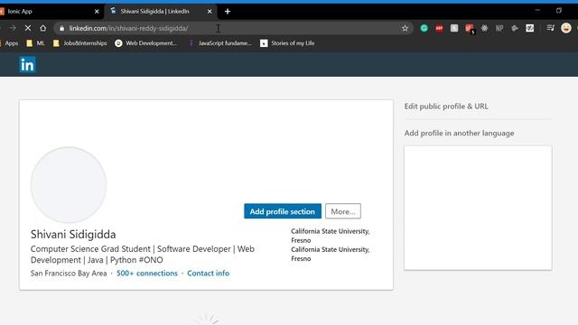Screen dimensions: 578x325
Task: Open a new browser tab
Action: click(228, 12)
